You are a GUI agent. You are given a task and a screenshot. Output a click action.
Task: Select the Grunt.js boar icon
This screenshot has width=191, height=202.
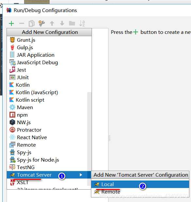[12, 40]
